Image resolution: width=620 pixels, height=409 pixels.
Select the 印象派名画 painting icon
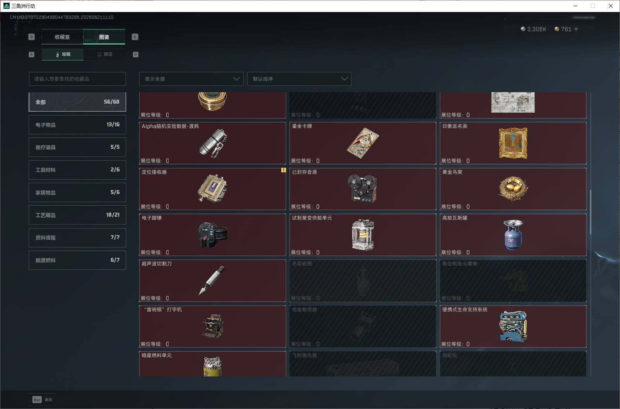[513, 143]
